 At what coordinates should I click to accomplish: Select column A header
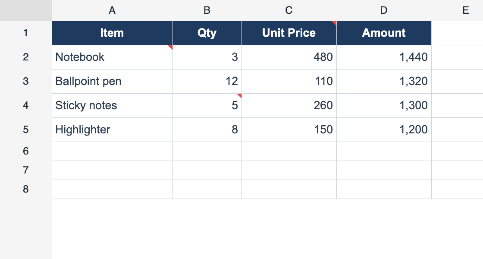pos(113,10)
